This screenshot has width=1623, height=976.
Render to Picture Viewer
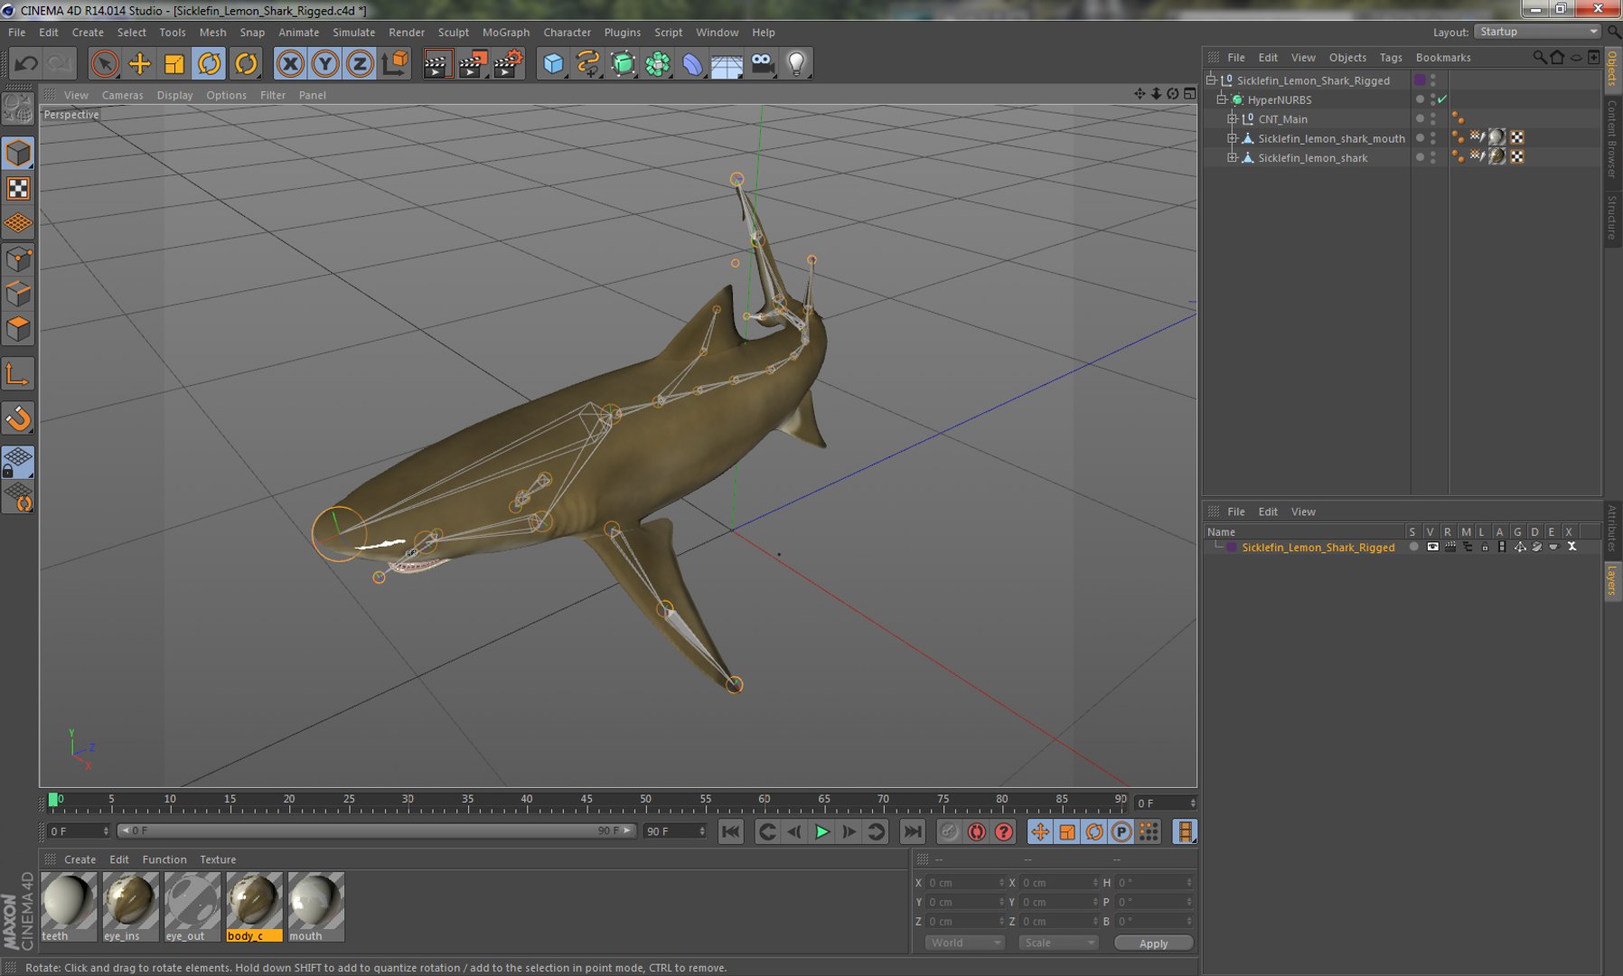(x=473, y=63)
